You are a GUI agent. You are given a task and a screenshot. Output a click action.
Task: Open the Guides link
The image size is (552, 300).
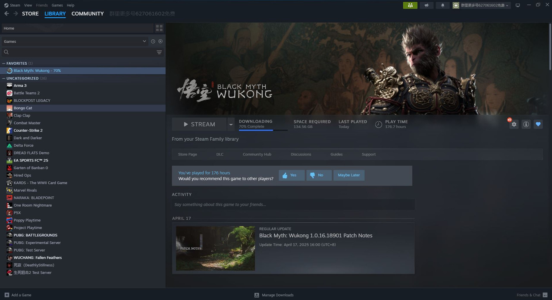pos(336,154)
